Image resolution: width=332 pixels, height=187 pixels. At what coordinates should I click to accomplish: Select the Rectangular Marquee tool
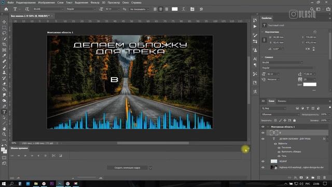pos(4,28)
